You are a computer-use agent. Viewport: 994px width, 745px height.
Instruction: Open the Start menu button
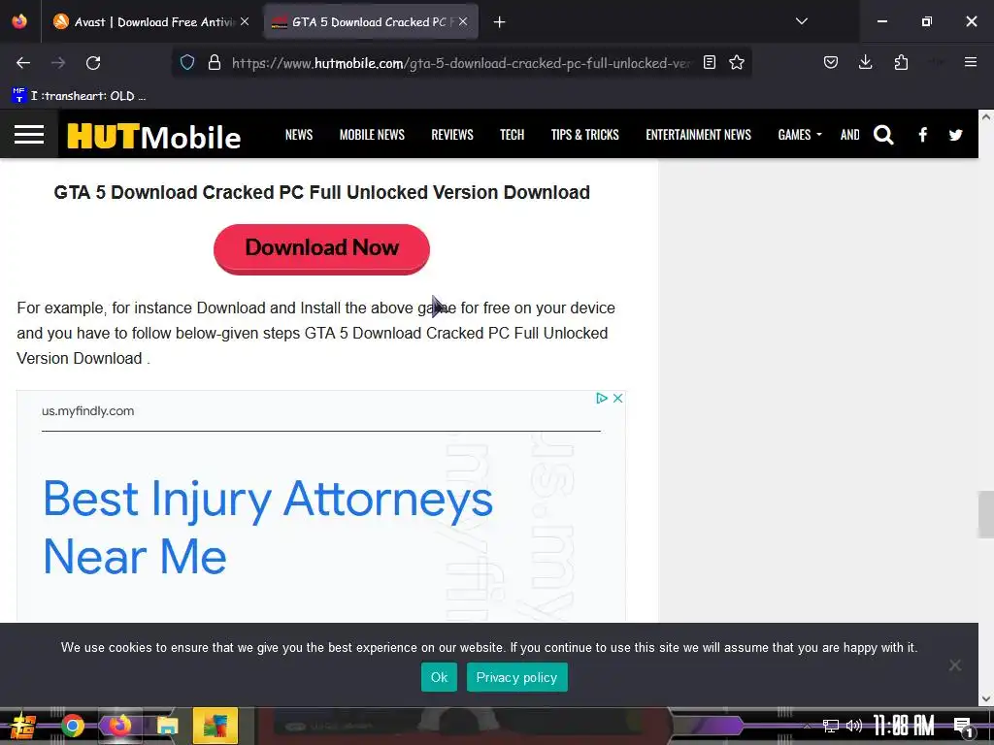tap(21, 726)
